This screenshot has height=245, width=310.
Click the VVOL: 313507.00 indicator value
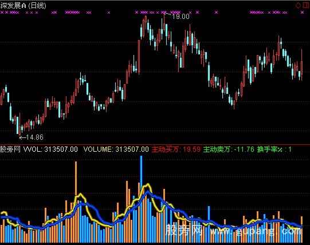point(50,149)
